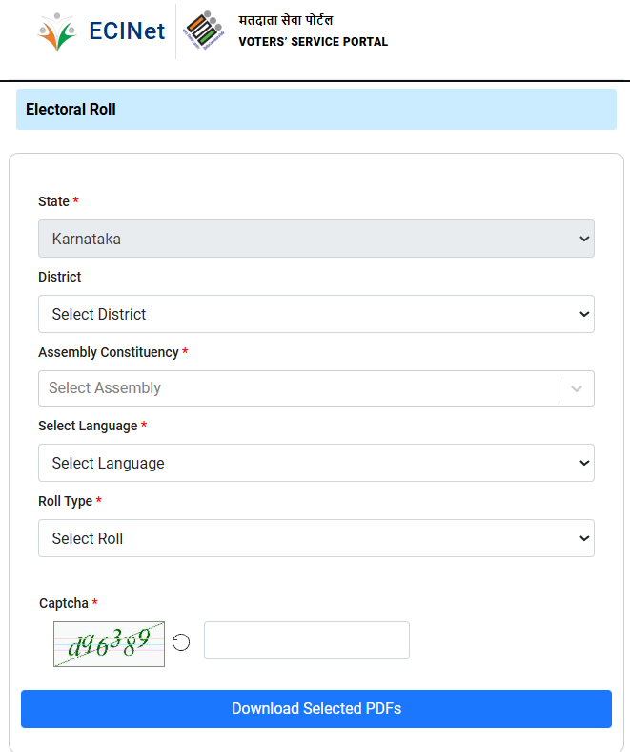630x752 pixels.
Task: Click the Captcha field label
Action: pos(63,603)
